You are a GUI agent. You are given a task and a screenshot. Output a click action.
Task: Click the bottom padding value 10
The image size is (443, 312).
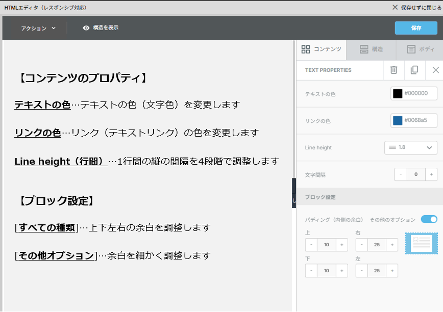point(327,271)
